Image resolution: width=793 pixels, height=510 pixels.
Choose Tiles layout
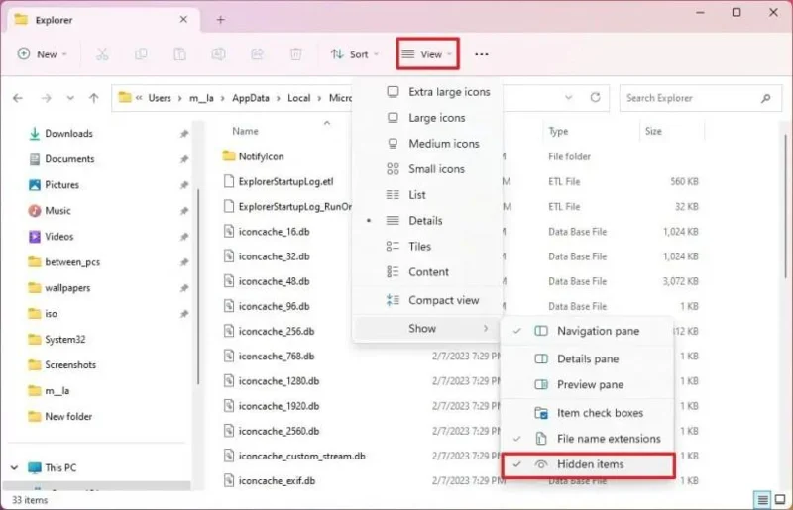428,247
